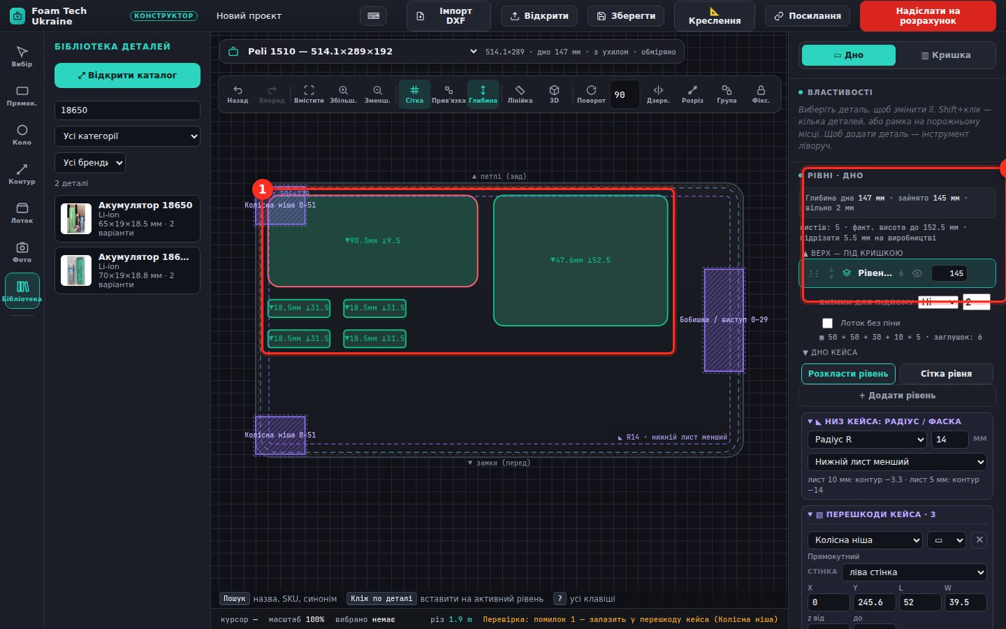1006x629 pixels.
Task: Open the Креслення drawing menu
Action: click(x=714, y=16)
